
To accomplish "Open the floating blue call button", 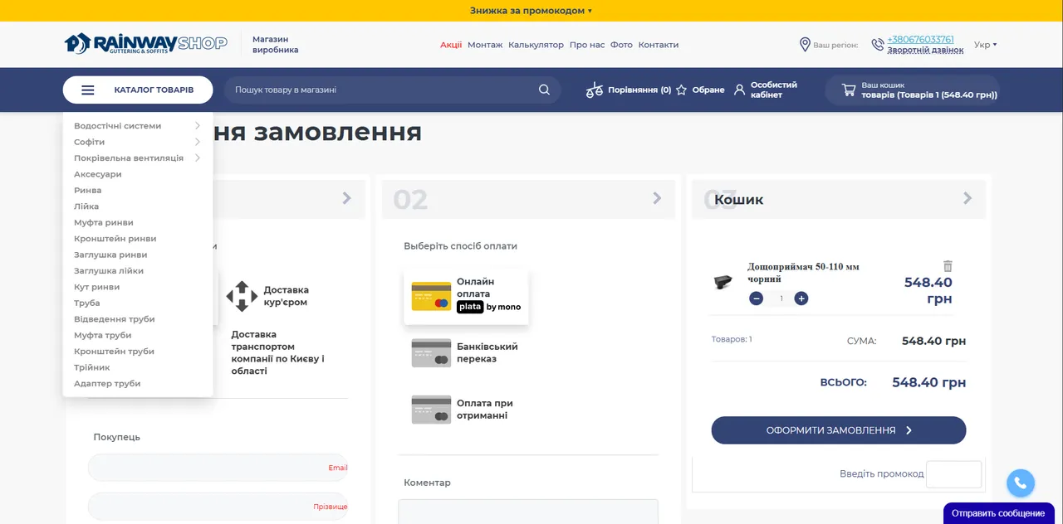I will [x=1021, y=483].
